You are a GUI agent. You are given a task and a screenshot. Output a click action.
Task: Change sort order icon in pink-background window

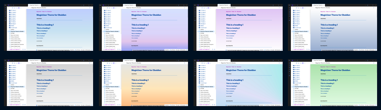[x=207, y=8]
